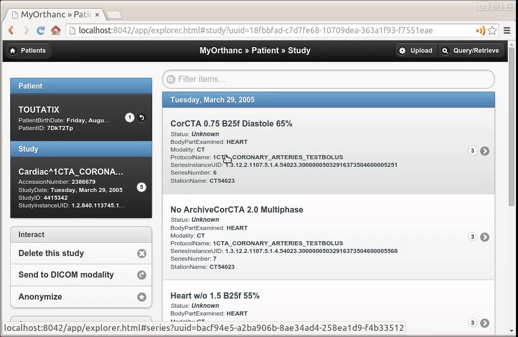This screenshot has width=518, height=337.
Task: Click PatientID 7DkT2Tp text
Action: tap(46, 128)
